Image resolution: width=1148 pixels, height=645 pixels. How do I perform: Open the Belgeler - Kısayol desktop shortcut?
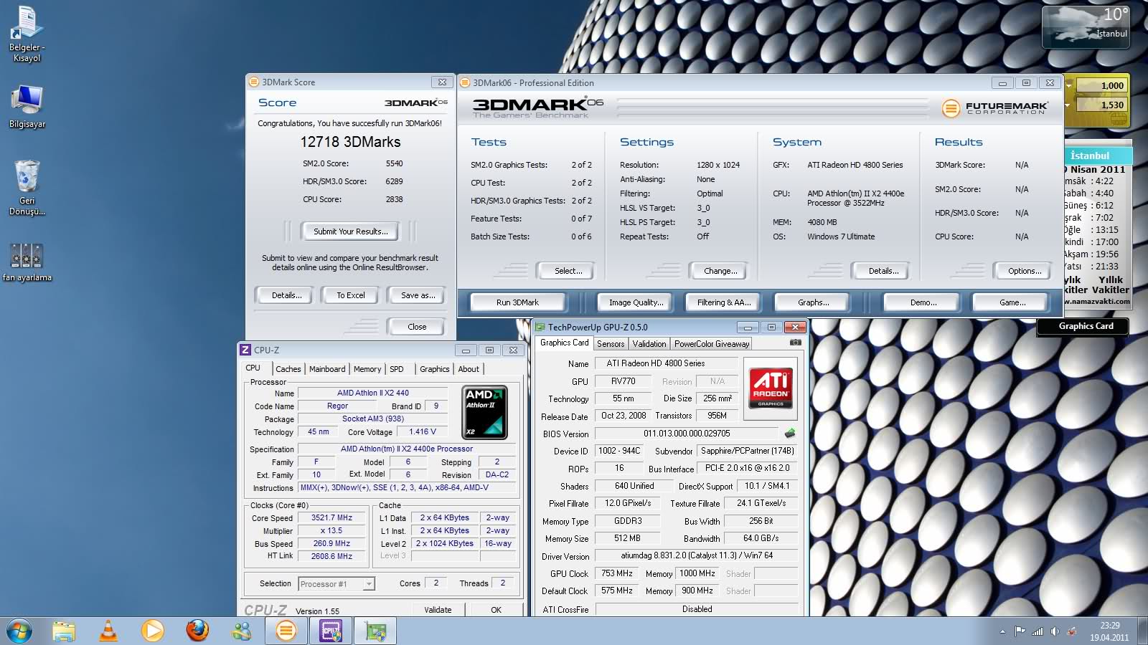pos(27,34)
